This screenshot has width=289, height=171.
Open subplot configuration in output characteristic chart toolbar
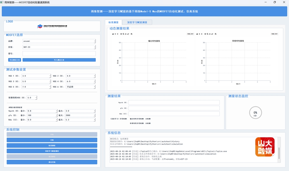coord(126,34)
